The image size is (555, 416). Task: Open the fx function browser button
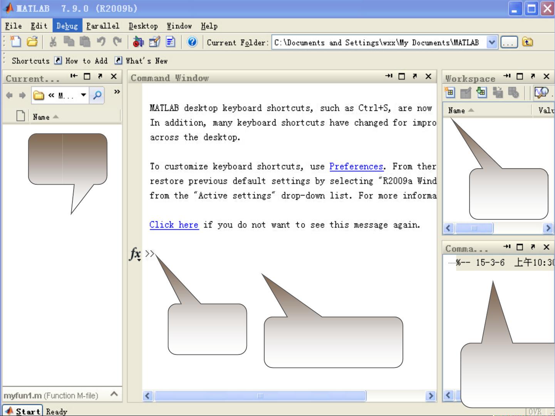point(135,254)
